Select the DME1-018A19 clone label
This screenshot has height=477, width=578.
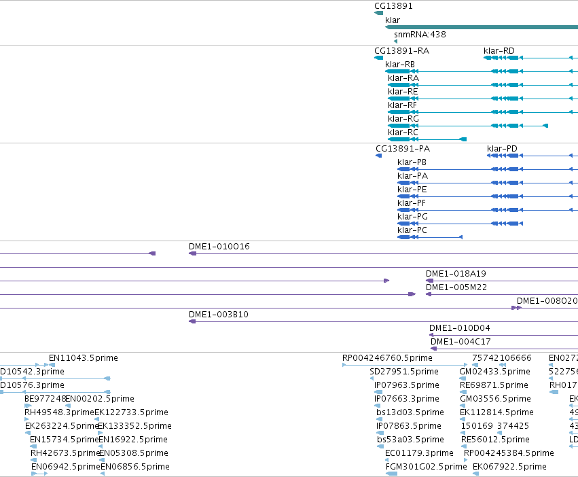coord(456,274)
